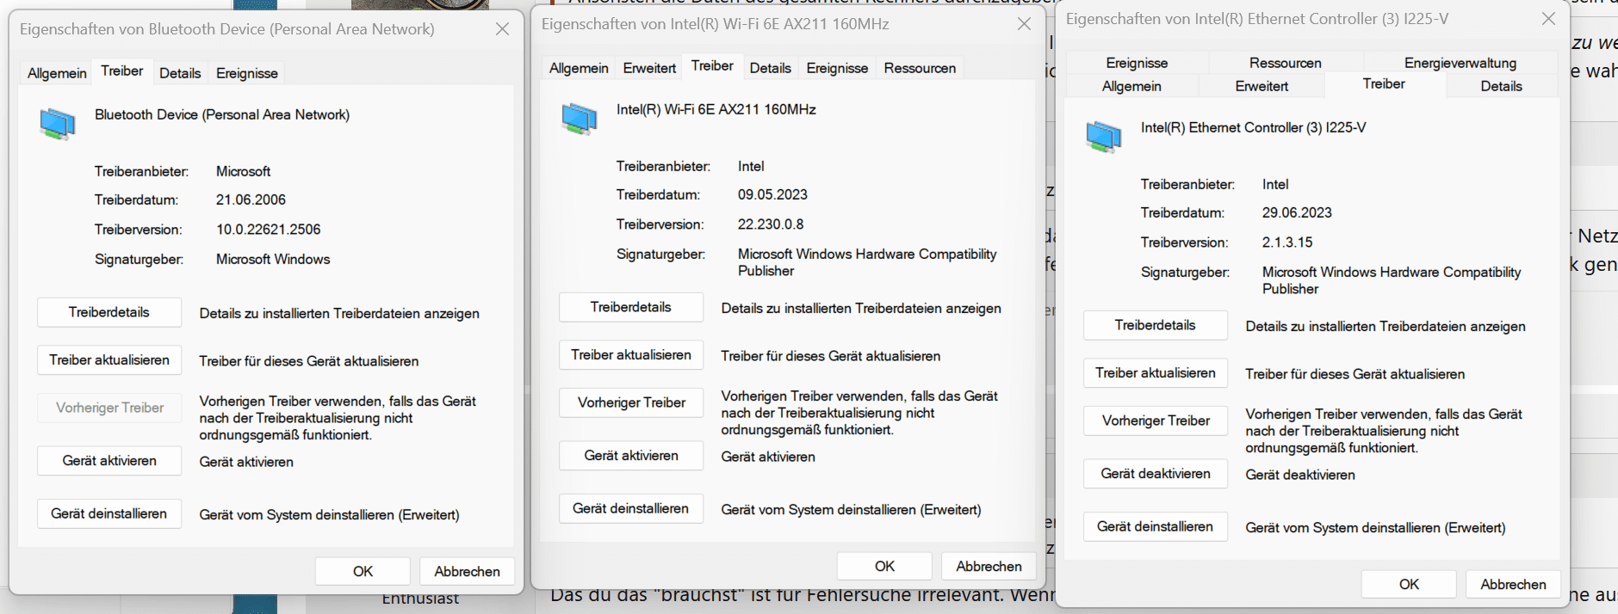Click driver date 29.06.2023

(x=1297, y=212)
